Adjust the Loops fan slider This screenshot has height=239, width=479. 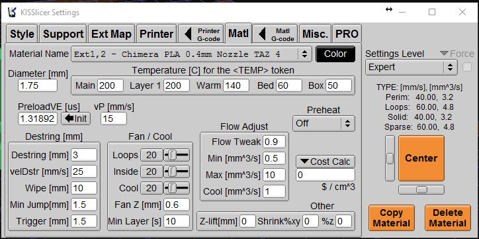(177, 156)
